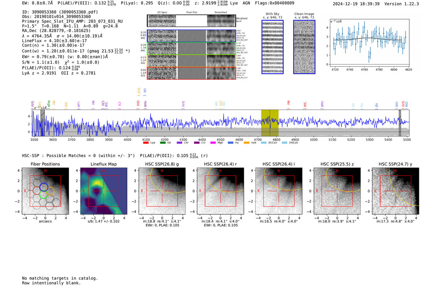Click the 'RA,Dec (28.828779,-0.181625)' line
The image size is (441, 300).
56,31
